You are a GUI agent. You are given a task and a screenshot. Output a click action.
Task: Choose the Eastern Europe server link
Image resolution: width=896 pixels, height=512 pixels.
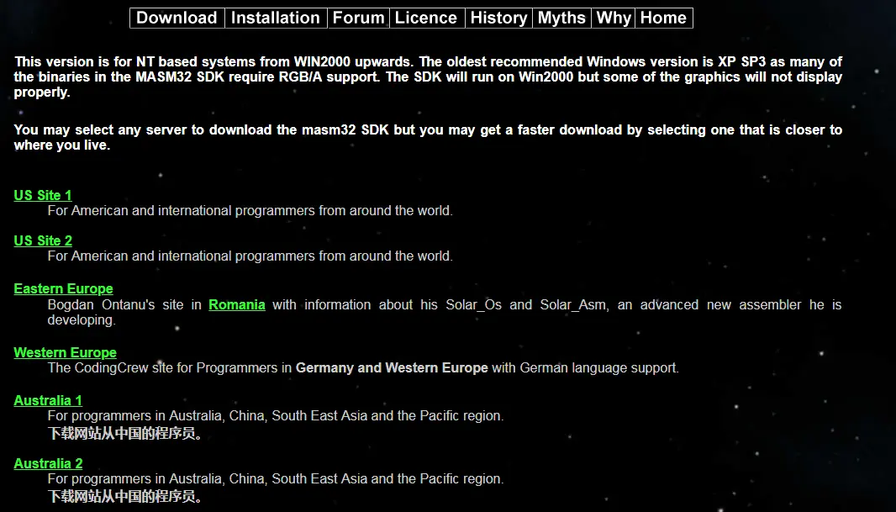click(x=63, y=289)
